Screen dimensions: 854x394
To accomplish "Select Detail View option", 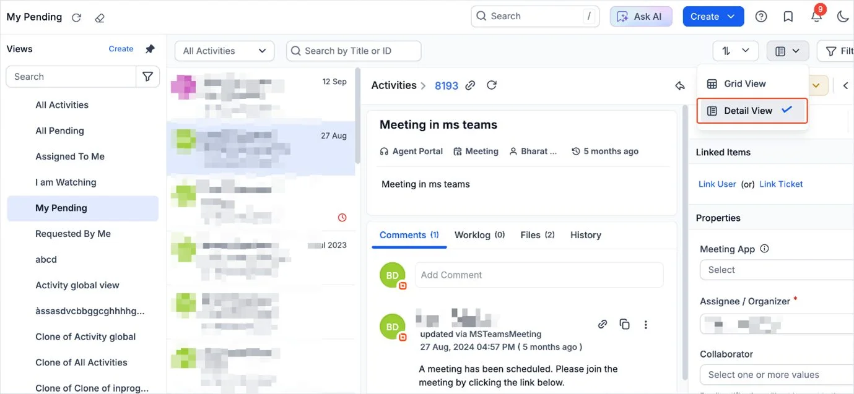I will [x=752, y=111].
